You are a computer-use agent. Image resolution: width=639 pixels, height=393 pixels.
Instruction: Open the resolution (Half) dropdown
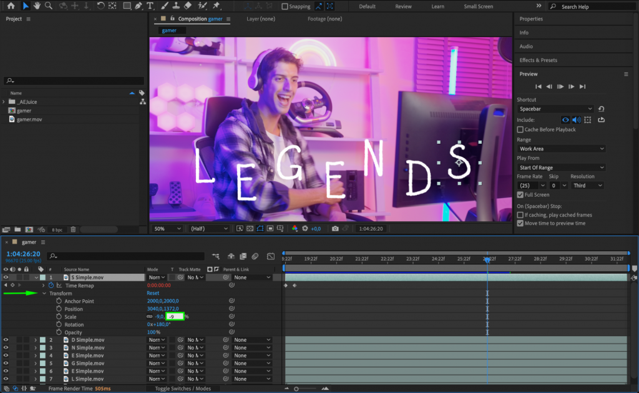[x=208, y=228]
